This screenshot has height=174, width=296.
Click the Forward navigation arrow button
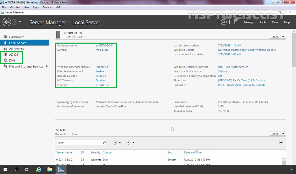pyautogui.click(x=14, y=22)
